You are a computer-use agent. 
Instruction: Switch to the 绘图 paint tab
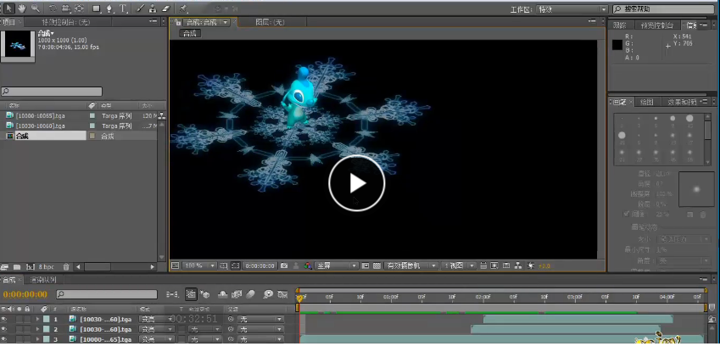pyautogui.click(x=646, y=102)
